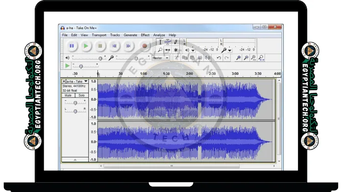The image size is (342, 192).
Task: Toggle Mute on the track
Action: [x=68, y=96]
